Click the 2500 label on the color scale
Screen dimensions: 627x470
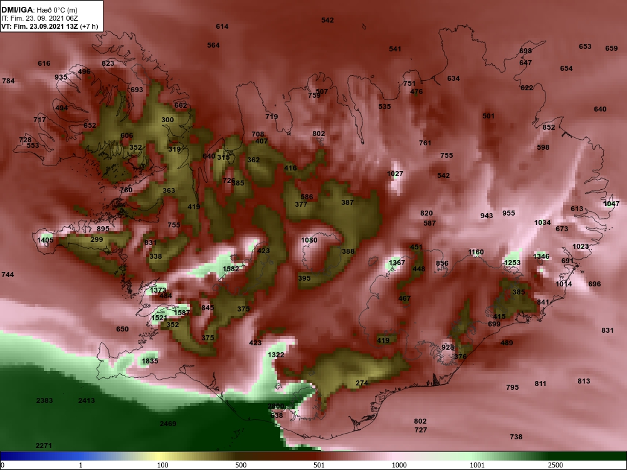pyautogui.click(x=556, y=465)
